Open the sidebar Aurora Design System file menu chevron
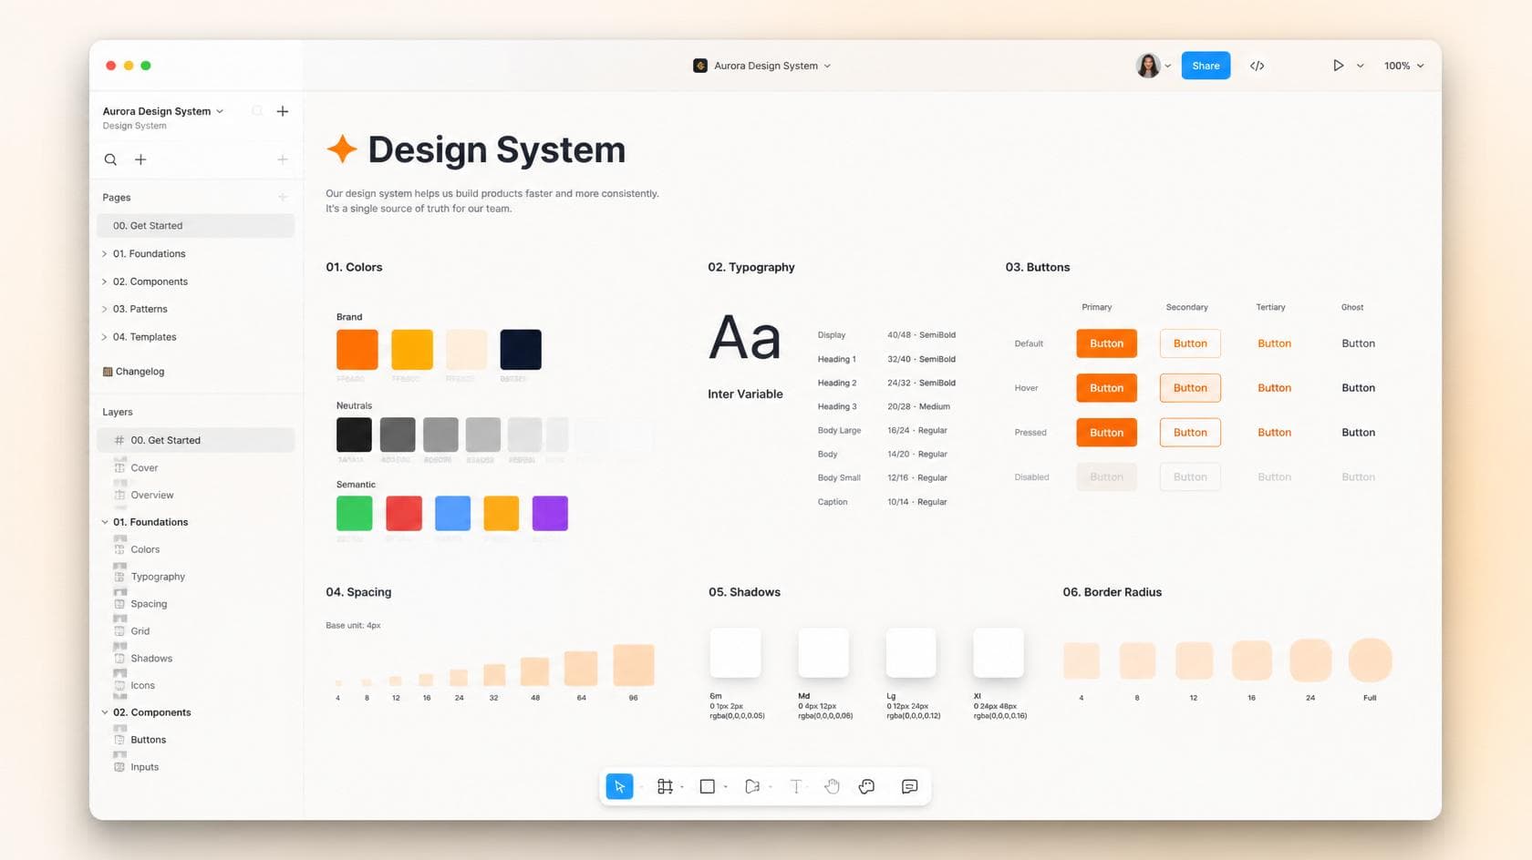This screenshot has height=860, width=1532. tap(220, 111)
